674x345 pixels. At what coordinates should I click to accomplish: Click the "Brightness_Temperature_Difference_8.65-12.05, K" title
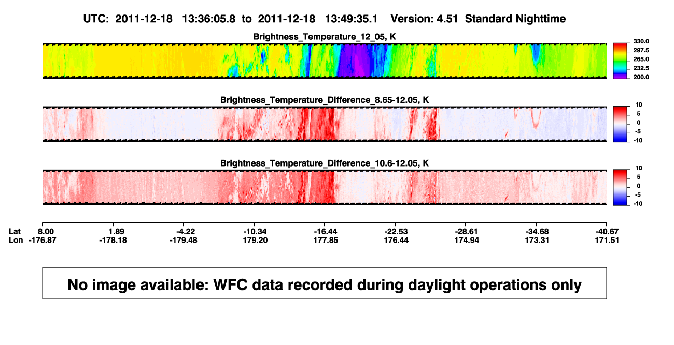325,100
